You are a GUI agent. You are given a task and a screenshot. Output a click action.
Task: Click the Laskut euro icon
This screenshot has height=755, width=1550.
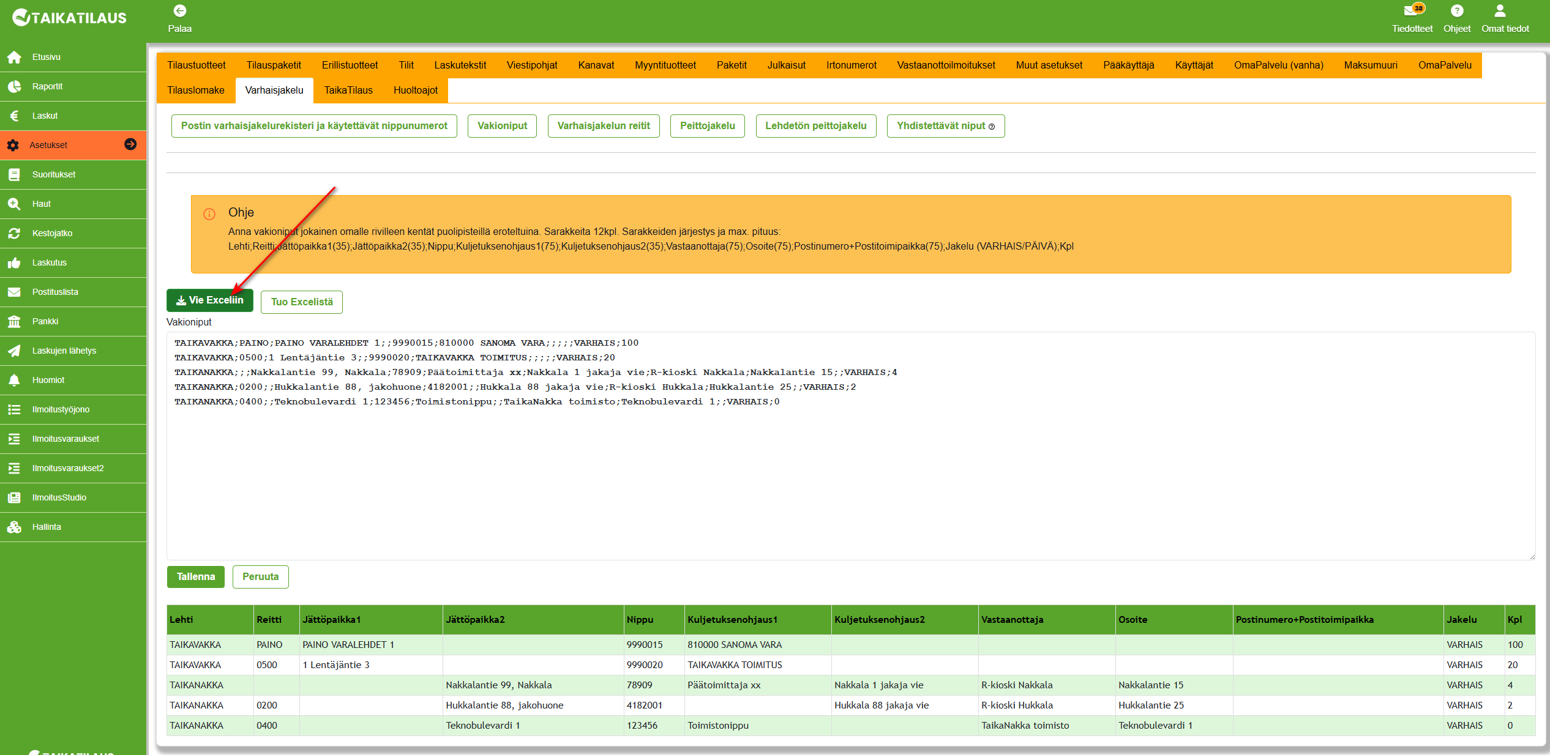point(15,116)
